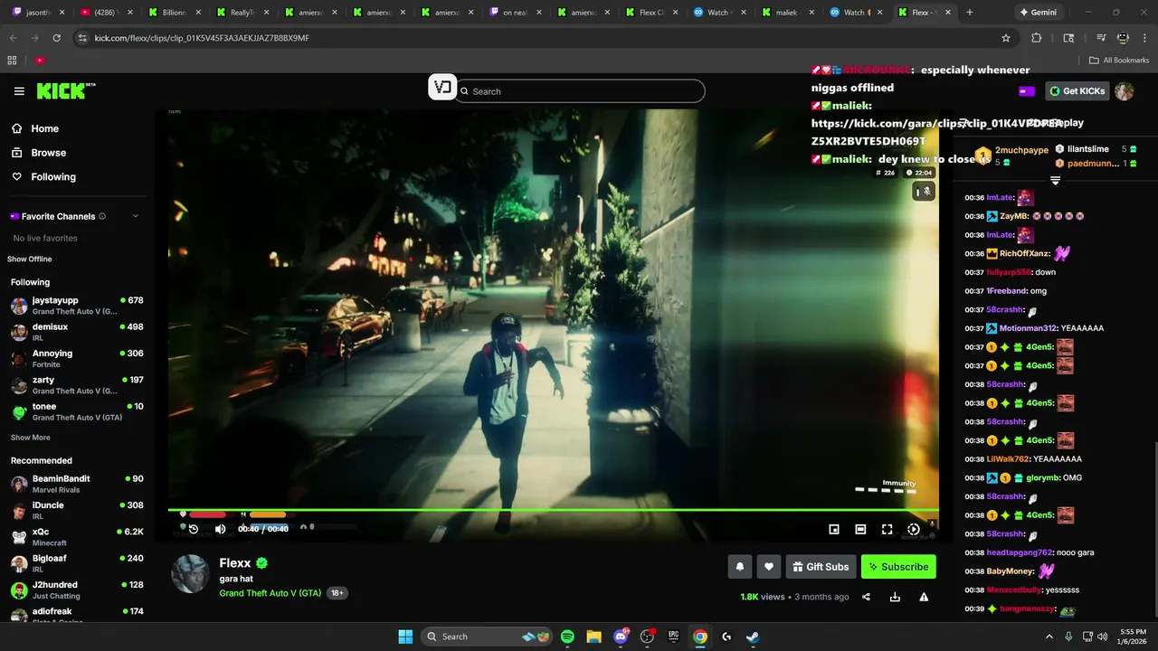Click 2muchpaype on the leaderboard
Image resolution: width=1158 pixels, height=651 pixels.
pyautogui.click(x=1021, y=150)
